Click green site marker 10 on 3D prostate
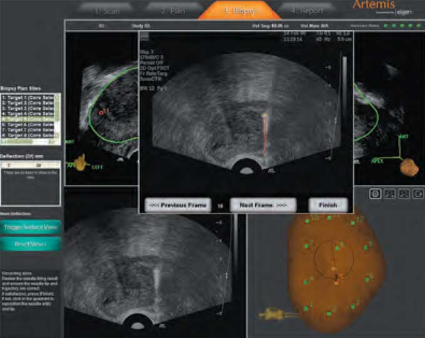Viewport: 425px width, 338px height. click(x=307, y=221)
